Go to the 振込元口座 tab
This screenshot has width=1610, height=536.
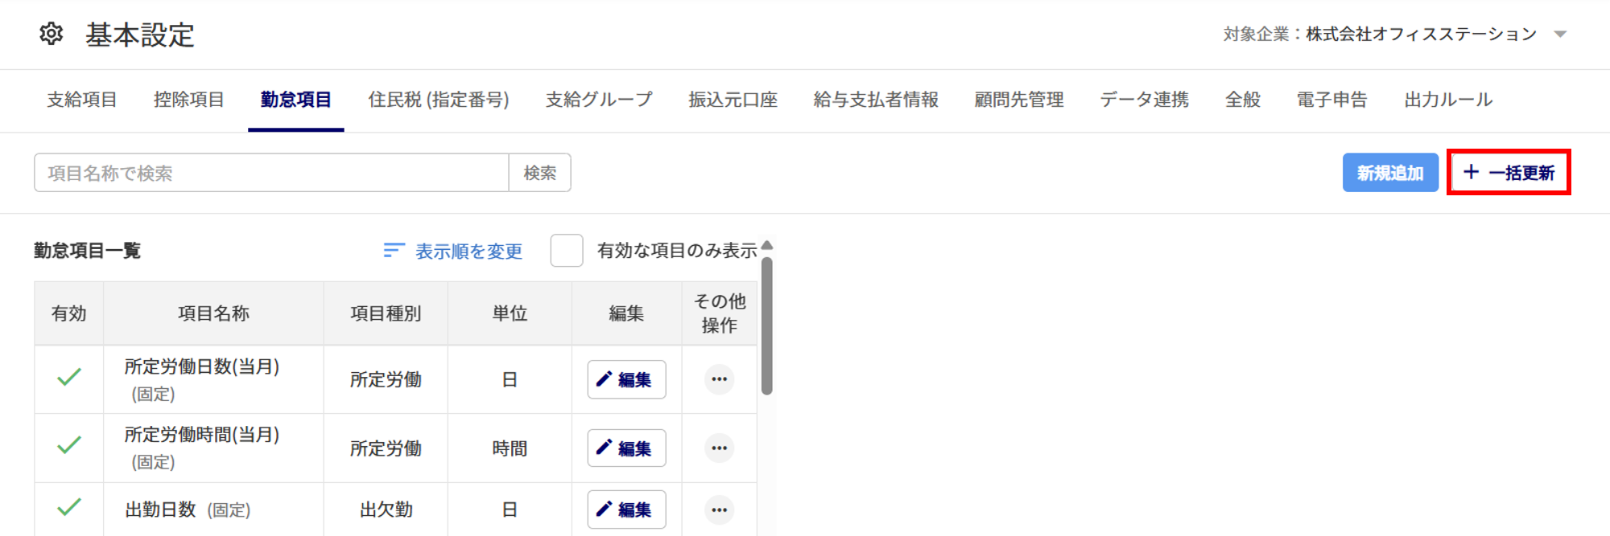pyautogui.click(x=733, y=100)
